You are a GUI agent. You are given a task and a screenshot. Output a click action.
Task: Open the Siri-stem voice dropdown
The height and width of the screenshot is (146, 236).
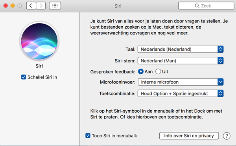coord(181,61)
